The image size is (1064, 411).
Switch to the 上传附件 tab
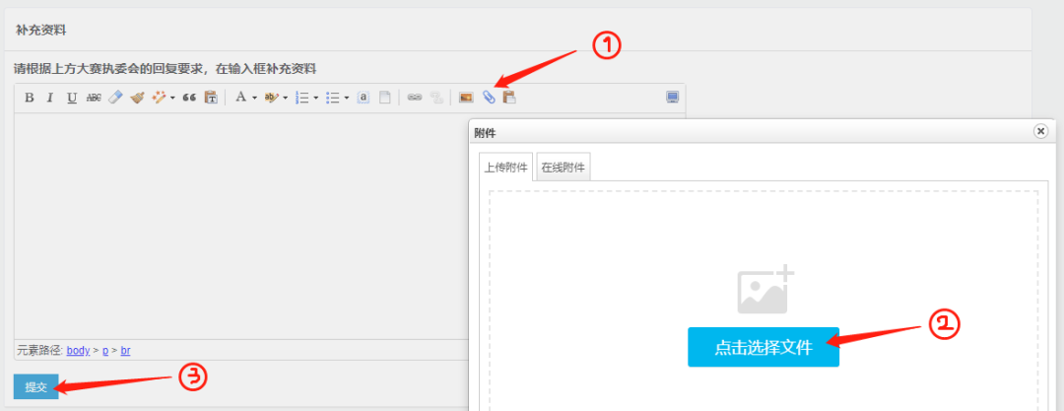(505, 168)
